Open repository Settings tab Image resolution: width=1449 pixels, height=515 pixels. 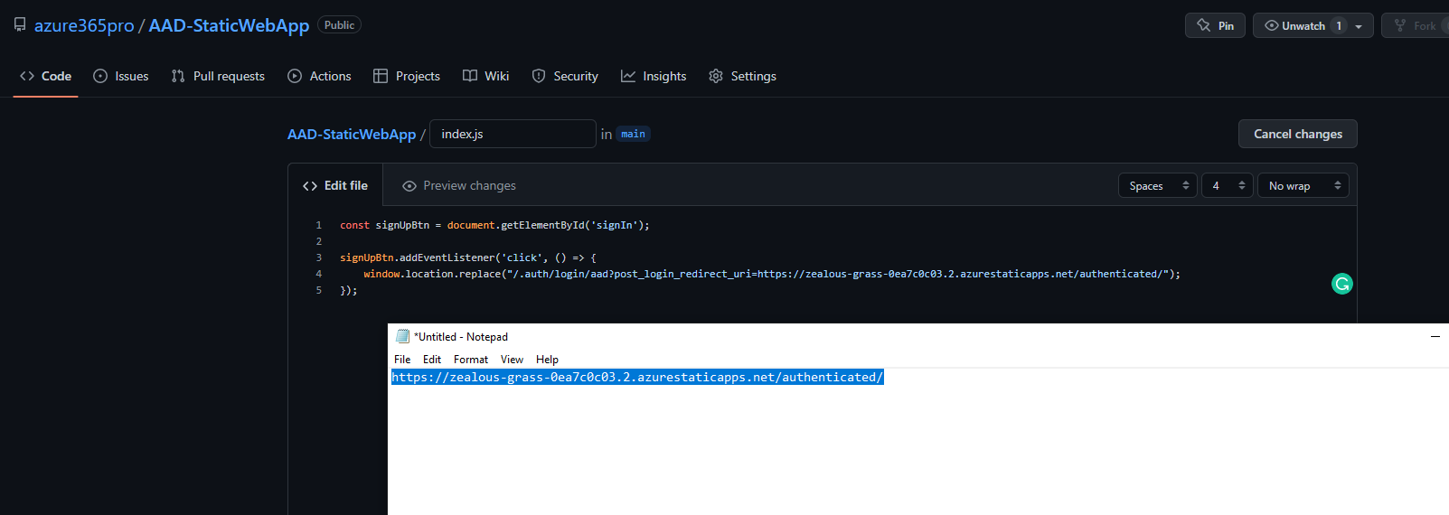tap(742, 76)
